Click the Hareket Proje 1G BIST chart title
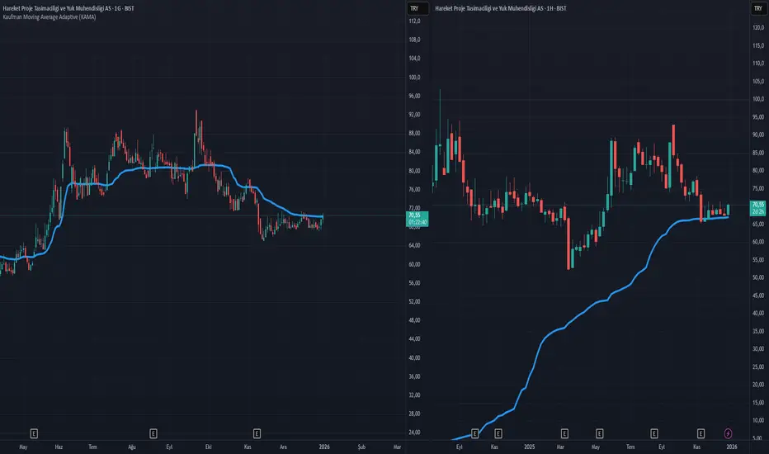This screenshot has height=454, width=769. pos(68,8)
